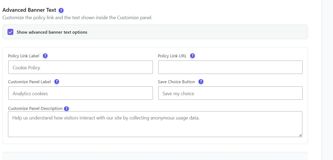Grab the textarea resize handle corner

(x=300, y=135)
